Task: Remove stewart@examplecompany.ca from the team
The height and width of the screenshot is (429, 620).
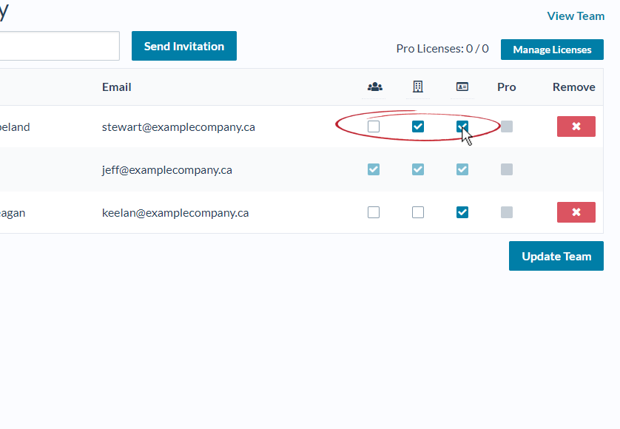Action: 576,126
